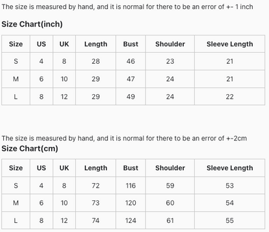Click bust value 46 in inch table

click(x=131, y=61)
